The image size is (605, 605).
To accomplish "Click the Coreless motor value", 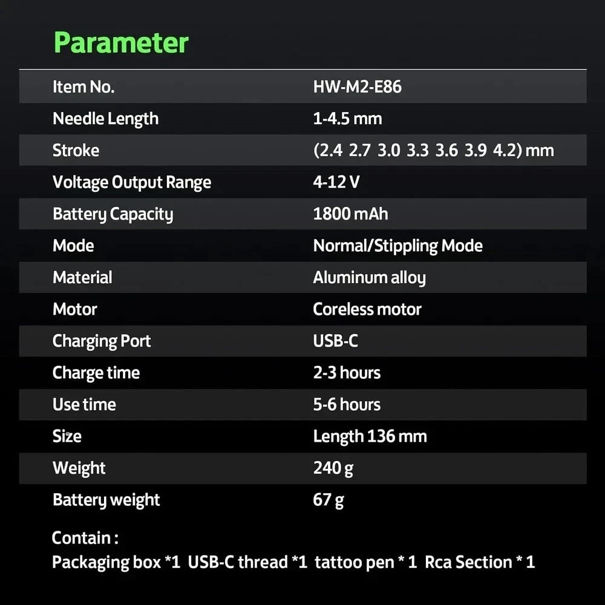I will point(367,309).
